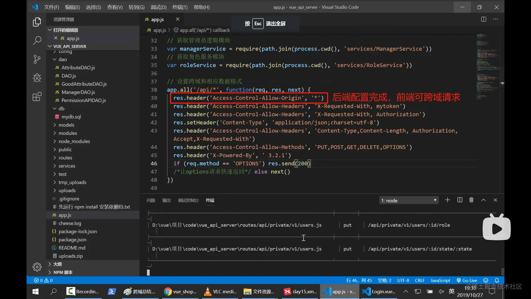Image resolution: width=531 pixels, height=299 pixels.
Task: Close app.js in open editors list
Action: tap(55, 38)
